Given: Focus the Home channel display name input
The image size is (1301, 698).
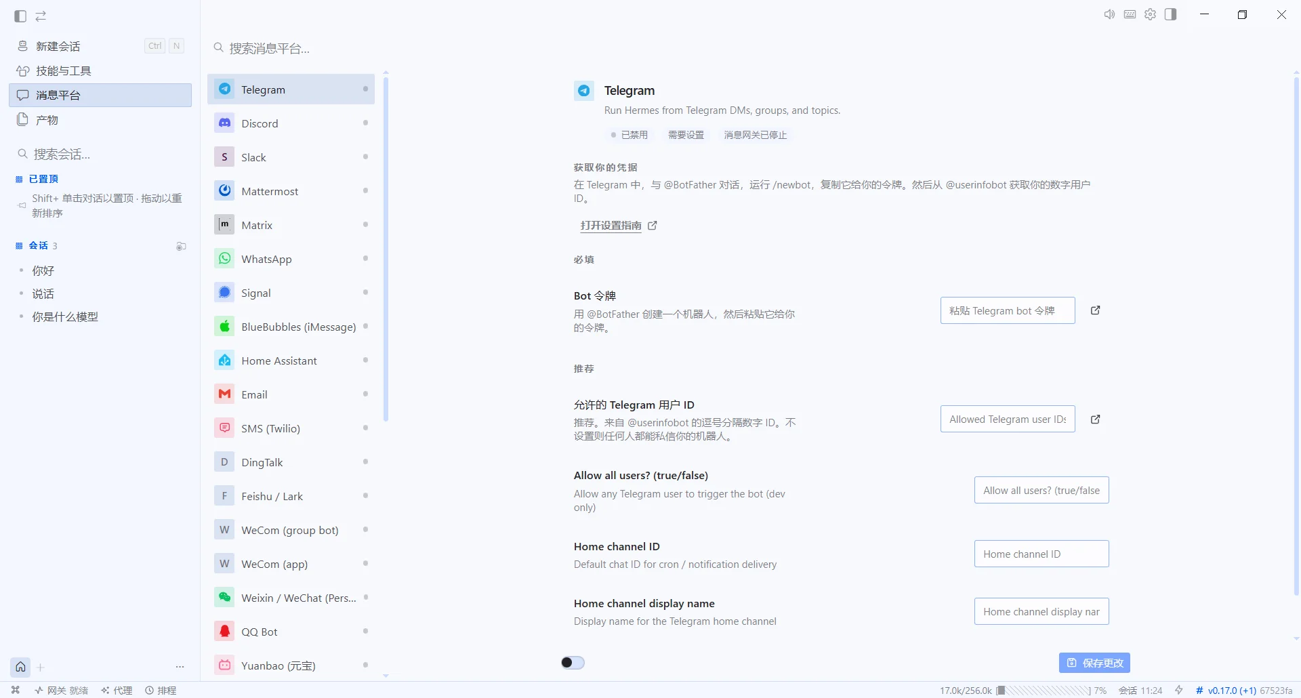Looking at the screenshot, I should click(1041, 611).
